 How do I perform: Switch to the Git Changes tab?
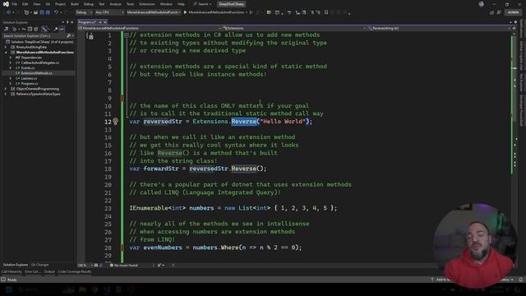pyautogui.click(x=40, y=265)
